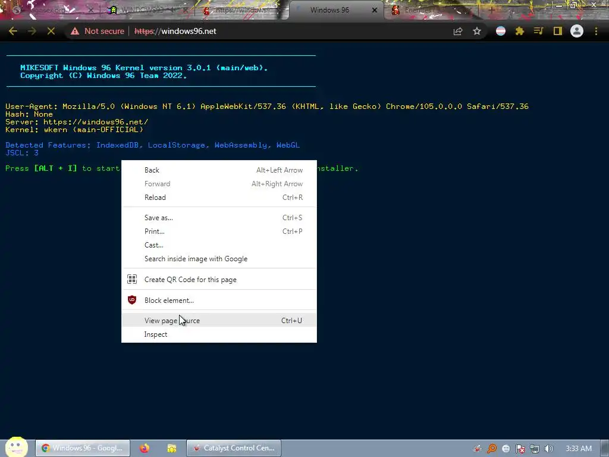Open the media controls playlist icon
The height and width of the screenshot is (457, 609).
click(538, 31)
